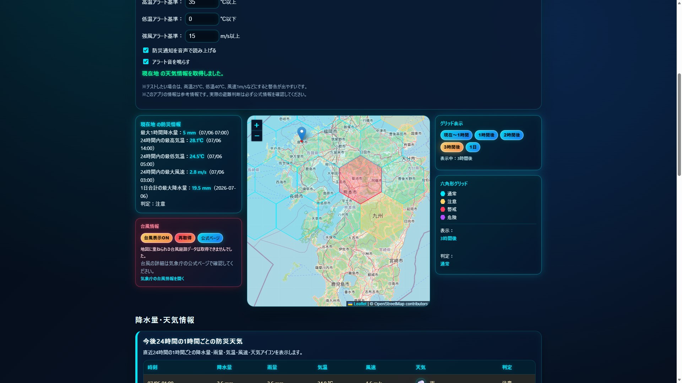Toggle アラート音を鳴らす checkbox
The image size is (682, 383).
pyautogui.click(x=146, y=62)
